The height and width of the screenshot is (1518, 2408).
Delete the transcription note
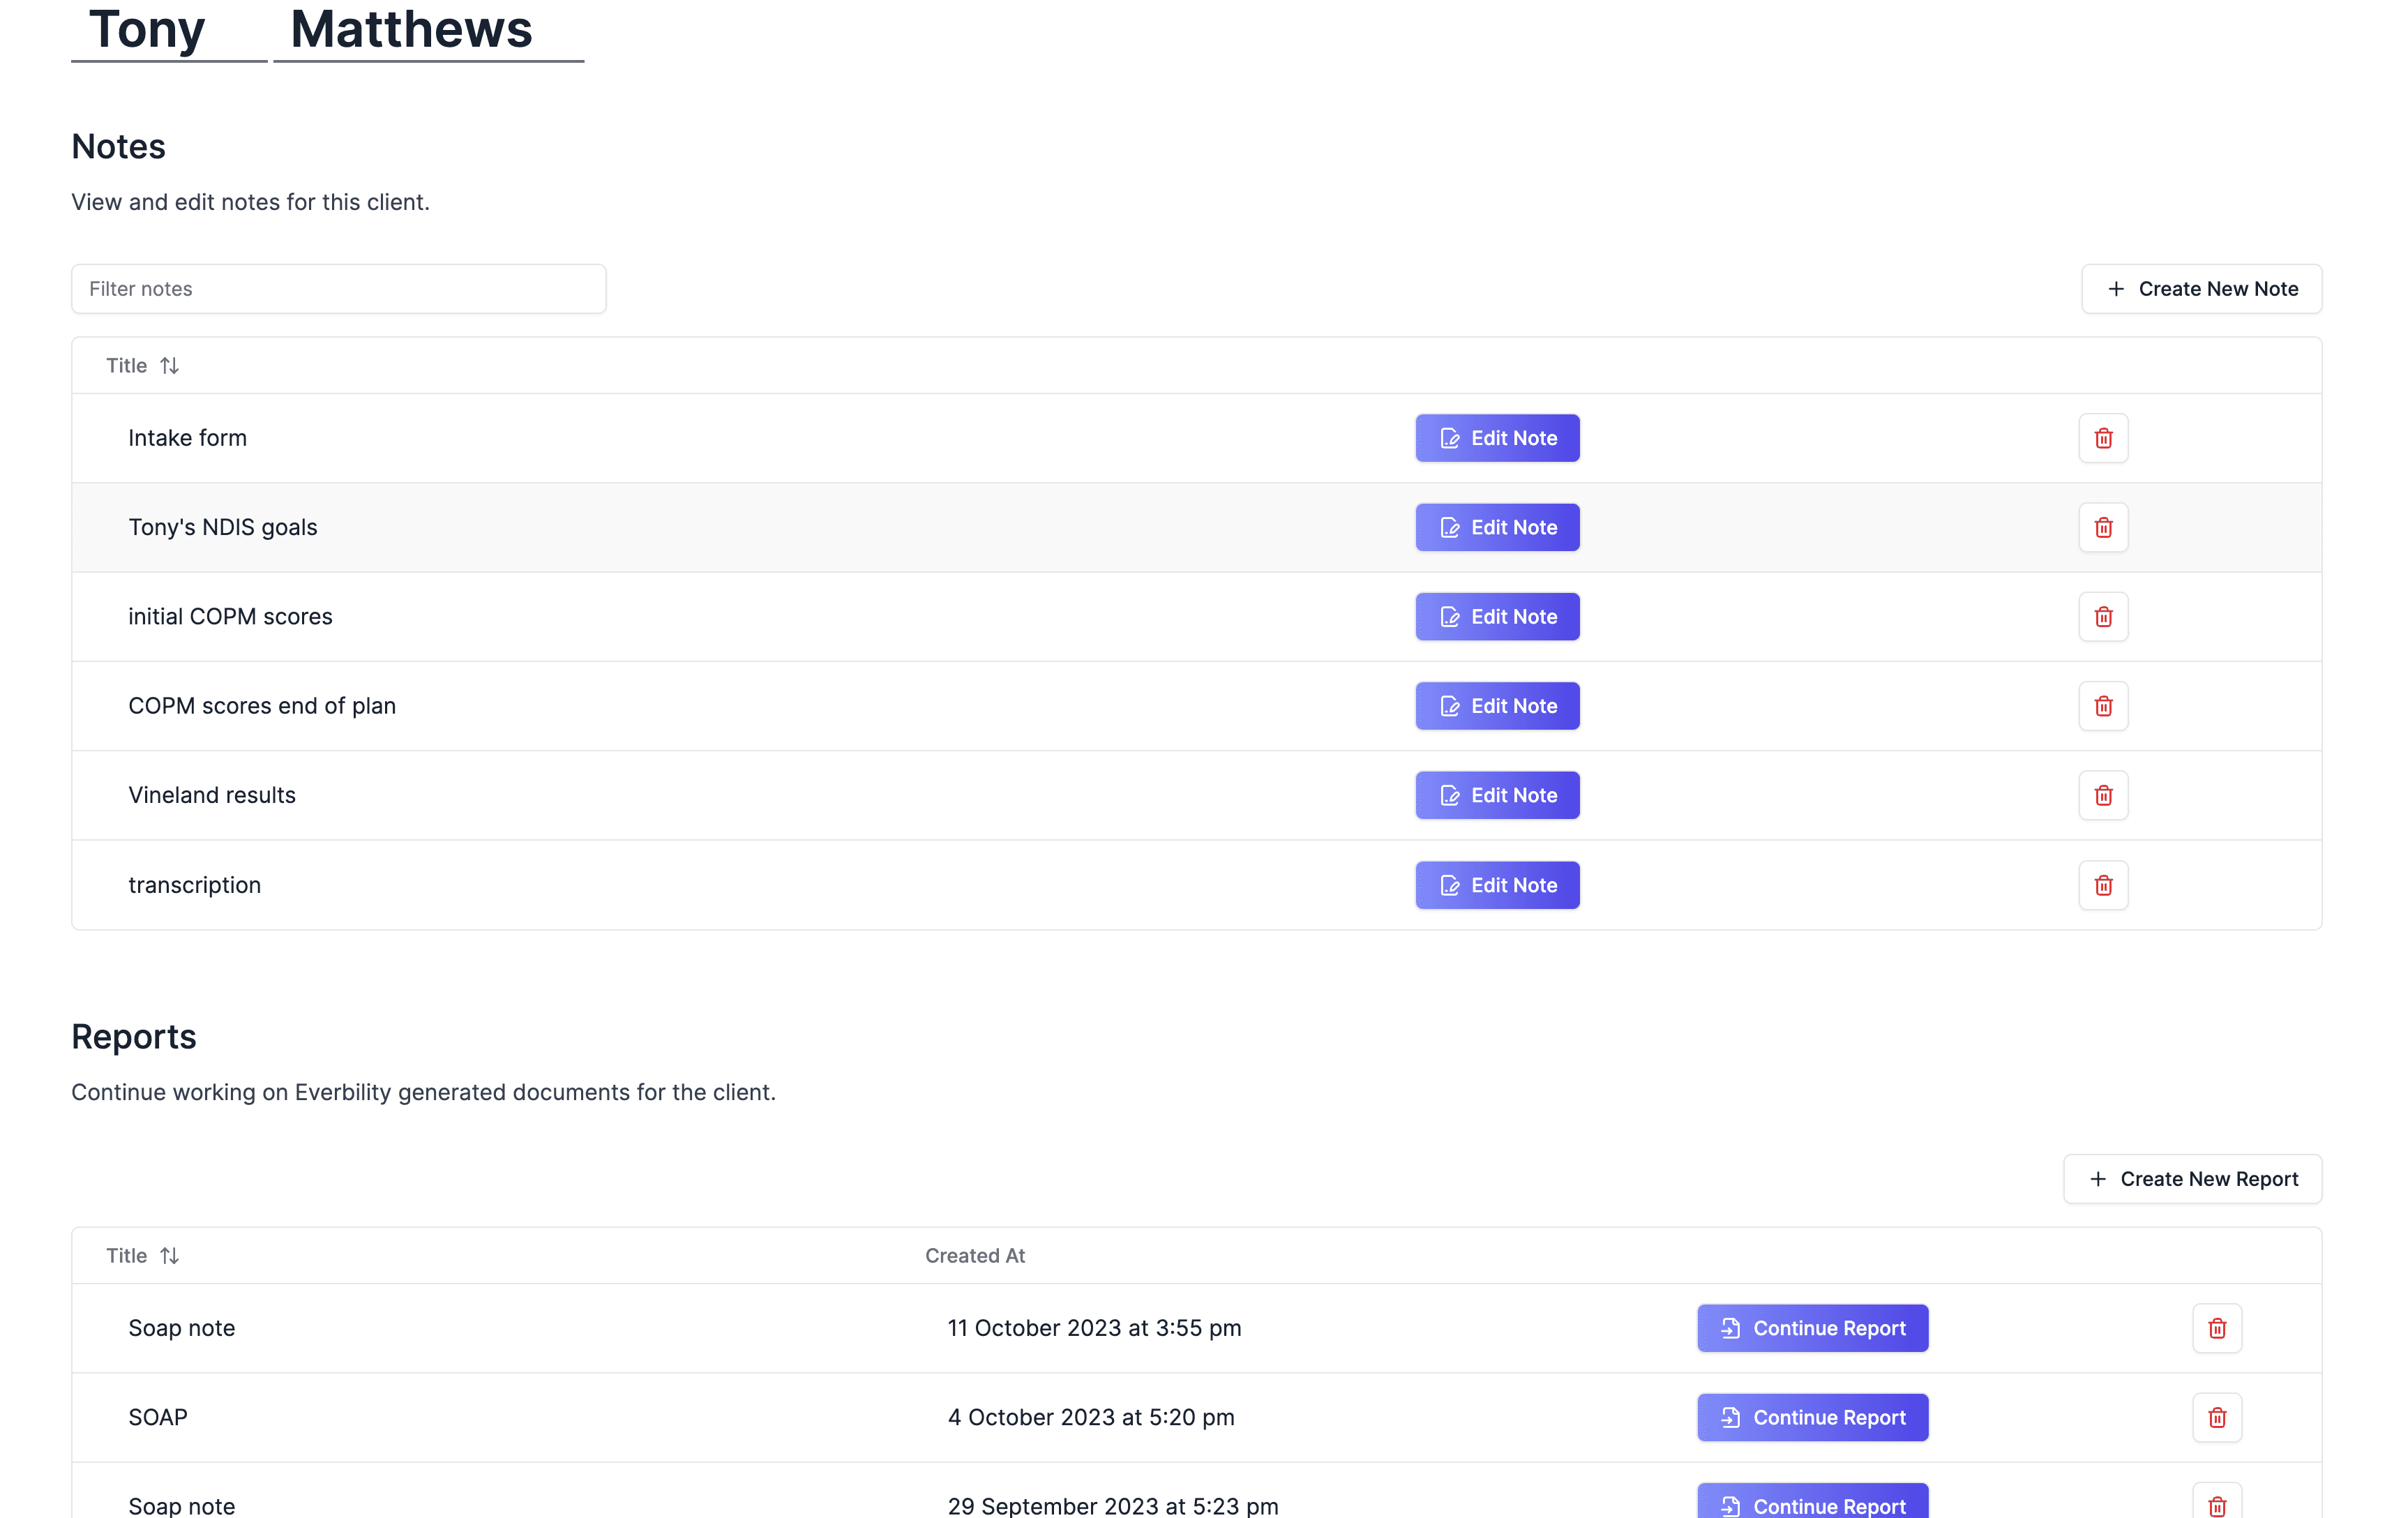[2102, 885]
